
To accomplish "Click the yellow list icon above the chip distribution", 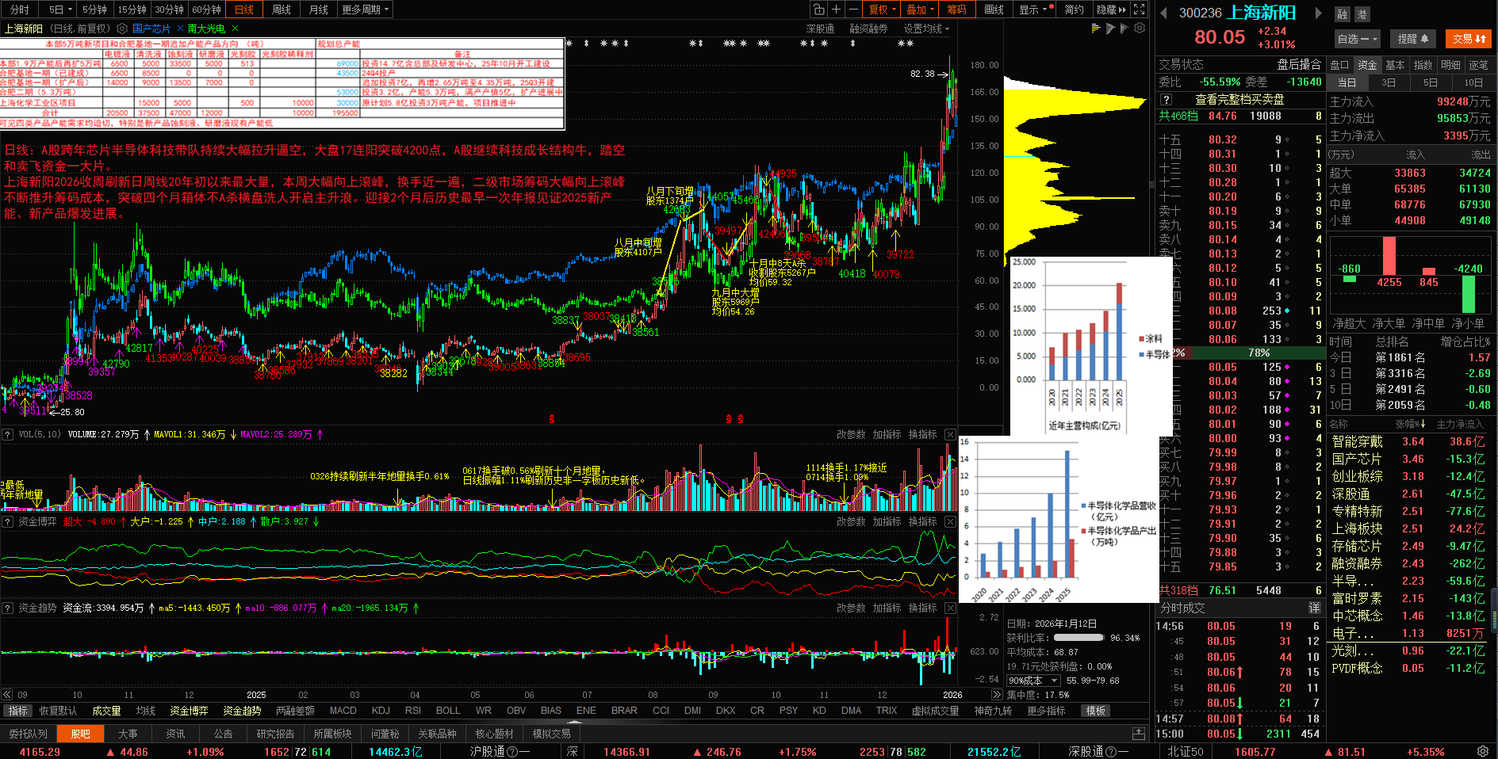I will click(1096, 29).
